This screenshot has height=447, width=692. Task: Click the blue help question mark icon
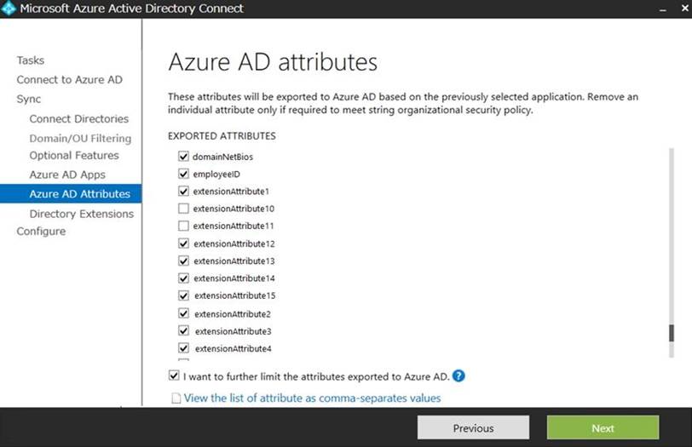(x=458, y=376)
